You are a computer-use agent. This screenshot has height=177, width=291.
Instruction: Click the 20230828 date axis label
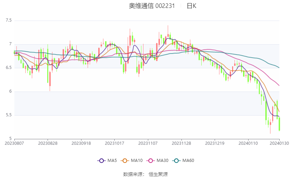point(48,143)
